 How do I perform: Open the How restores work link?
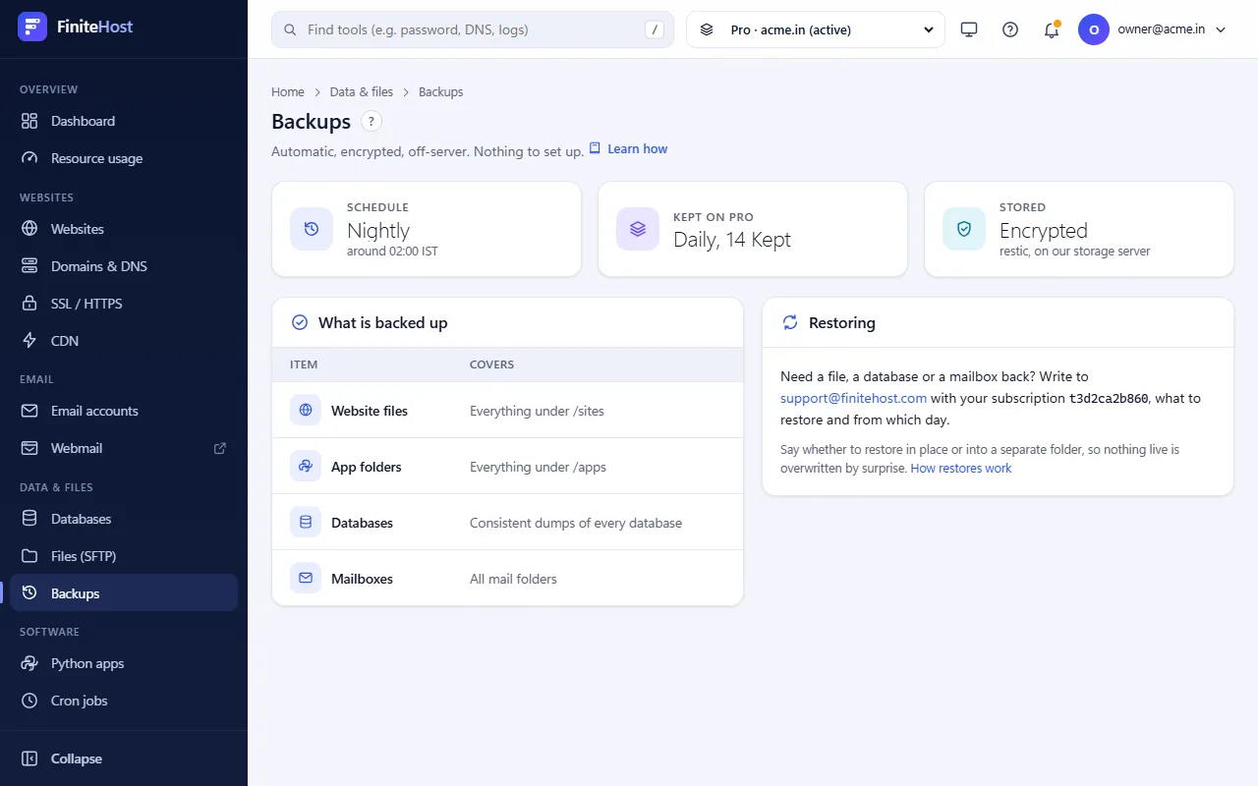(961, 469)
